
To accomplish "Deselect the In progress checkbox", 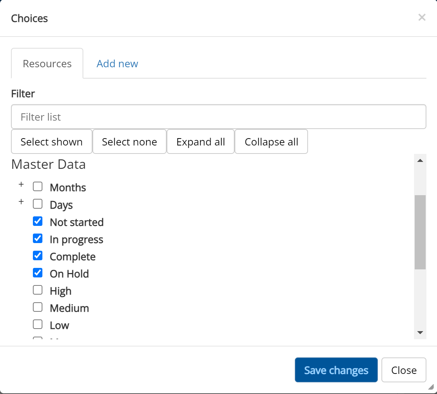I will 38,238.
